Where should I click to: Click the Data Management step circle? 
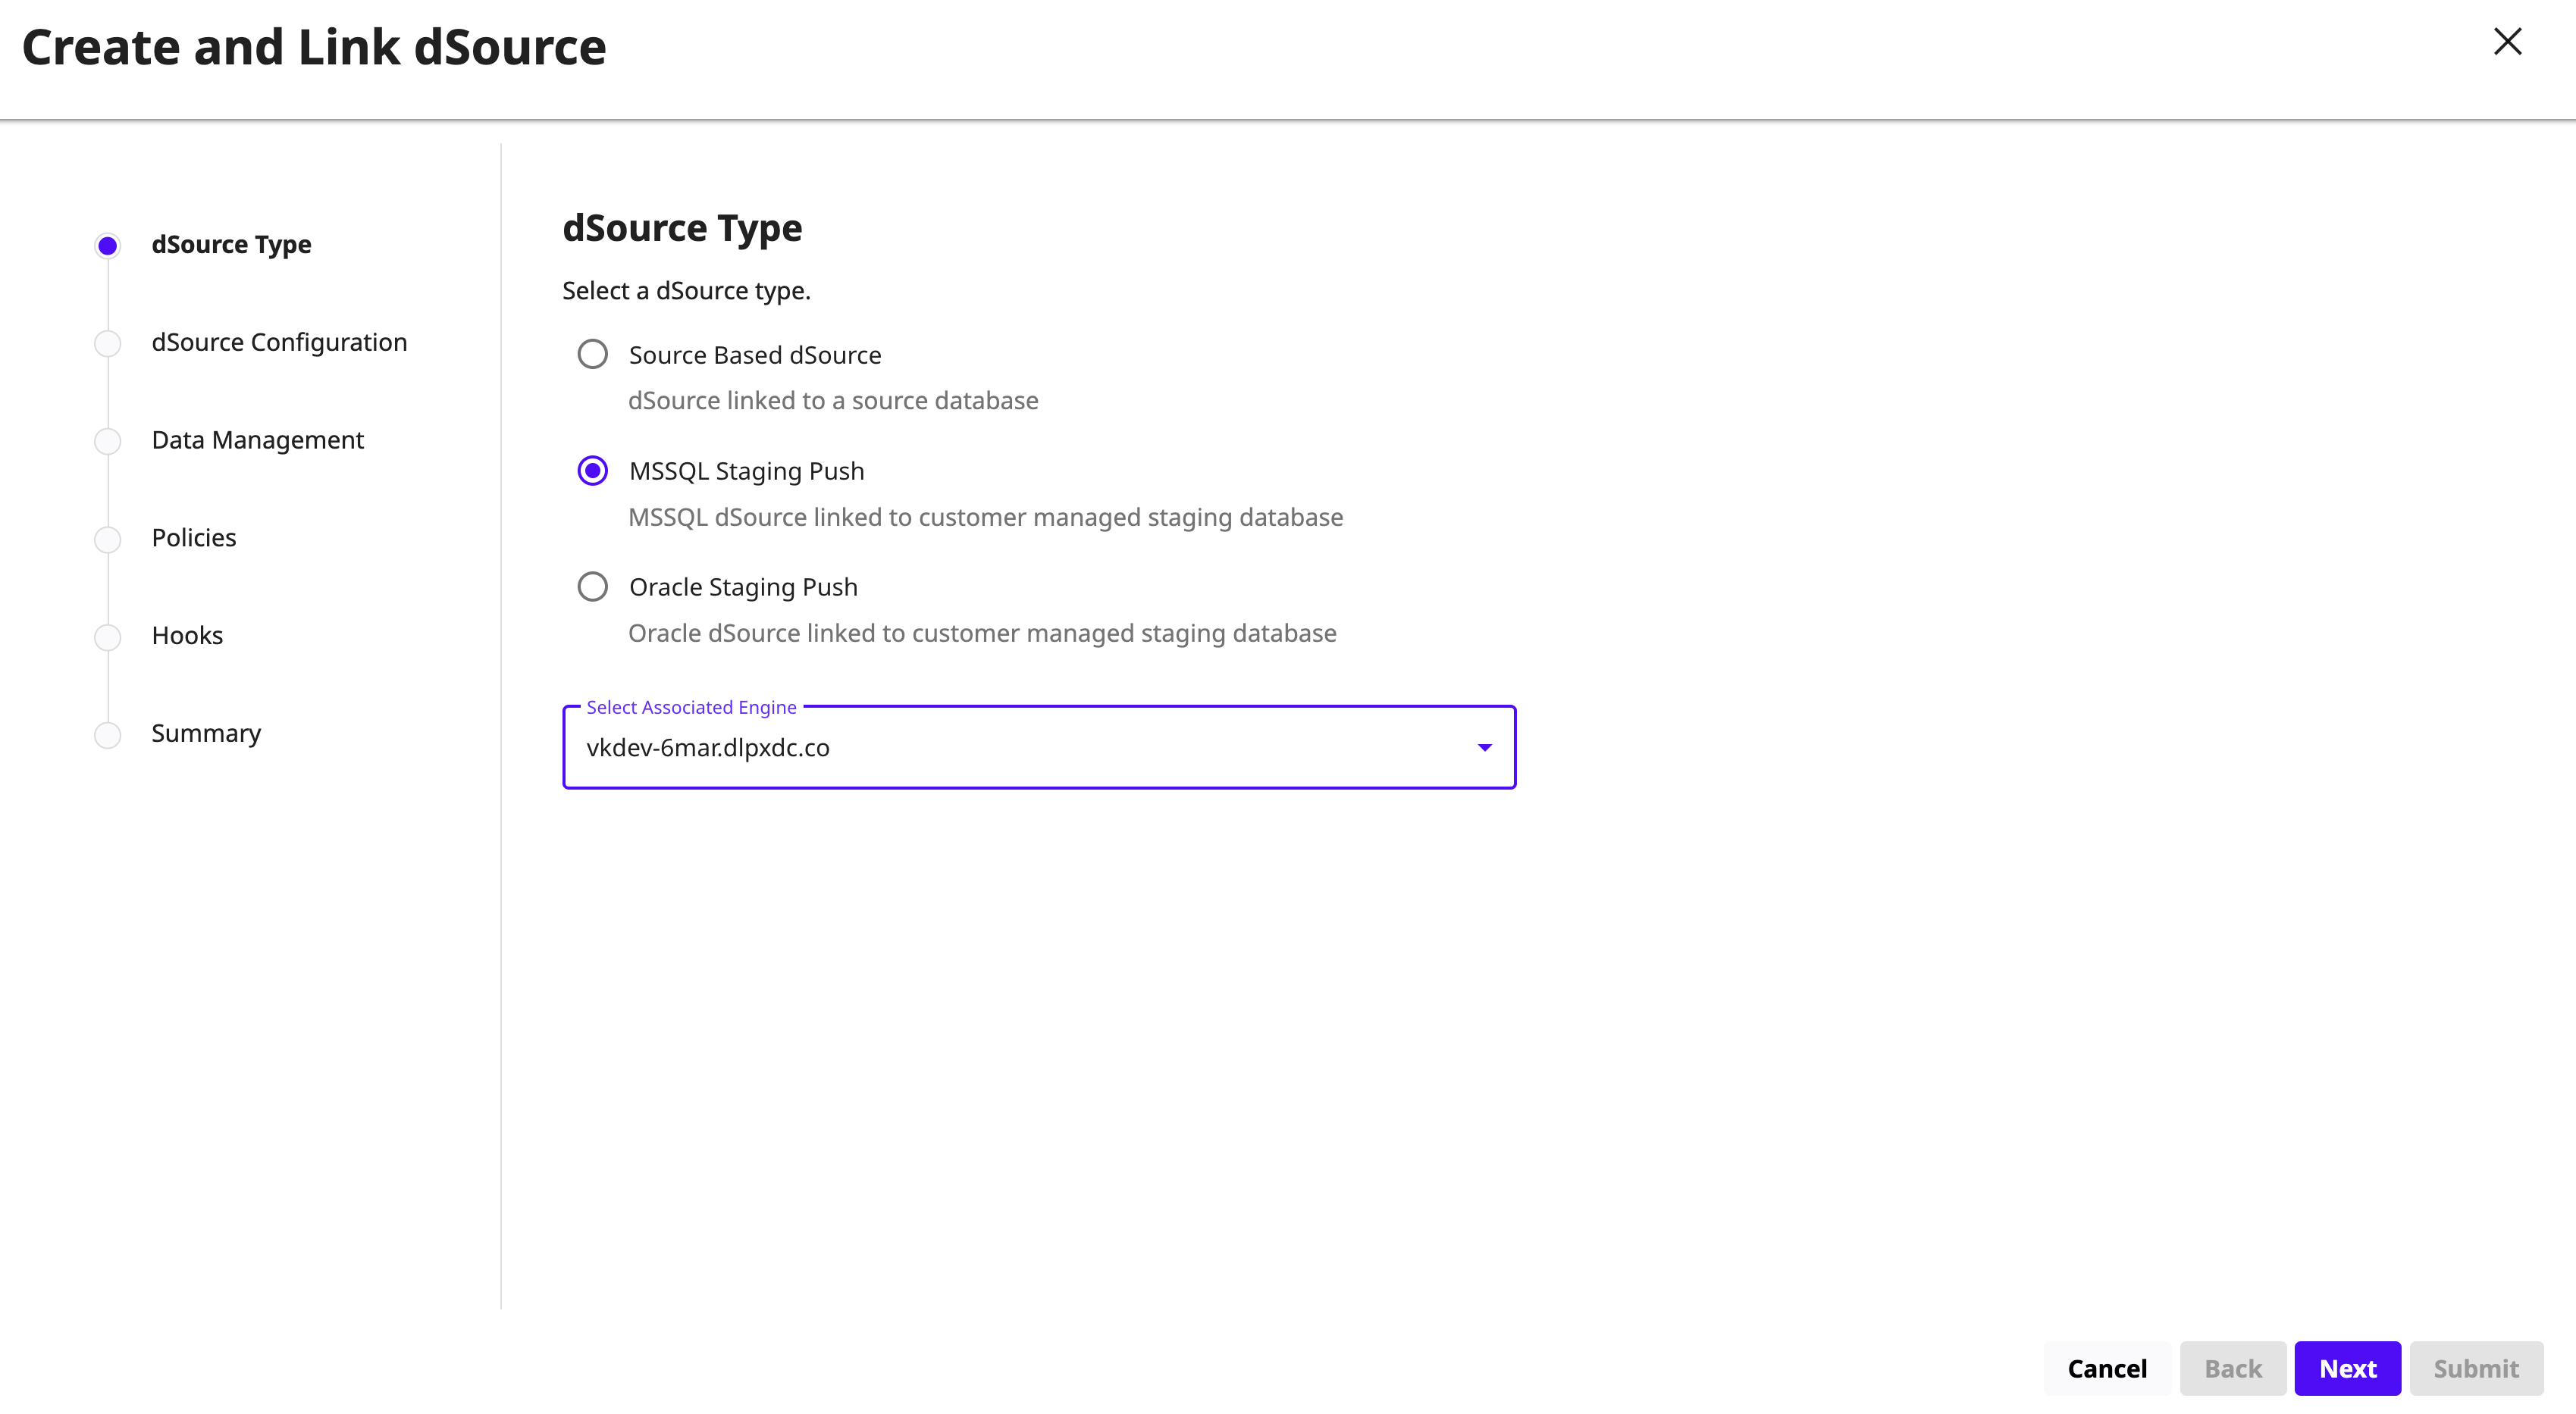107,442
